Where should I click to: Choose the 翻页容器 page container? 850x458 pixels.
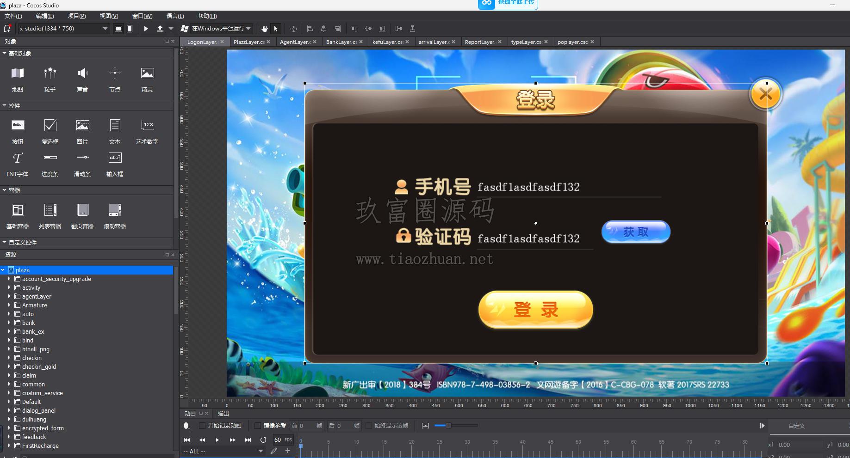pyautogui.click(x=82, y=216)
